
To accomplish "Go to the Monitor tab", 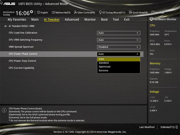I will [x=90, y=19].
